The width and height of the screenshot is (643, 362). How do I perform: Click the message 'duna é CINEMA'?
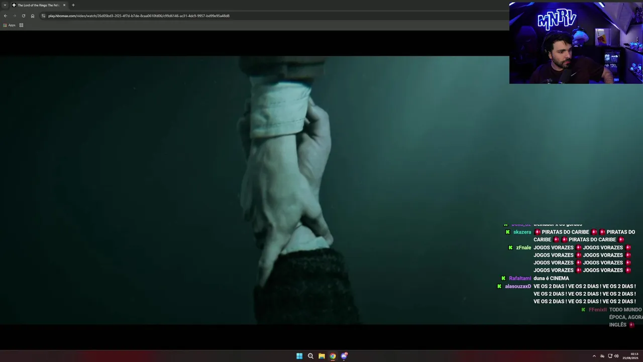click(551, 279)
